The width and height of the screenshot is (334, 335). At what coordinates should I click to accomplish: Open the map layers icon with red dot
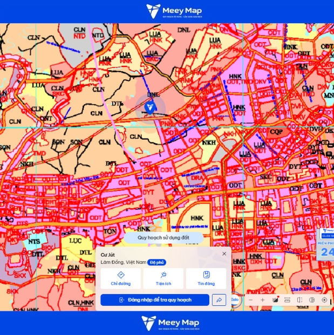[x=275, y=300]
